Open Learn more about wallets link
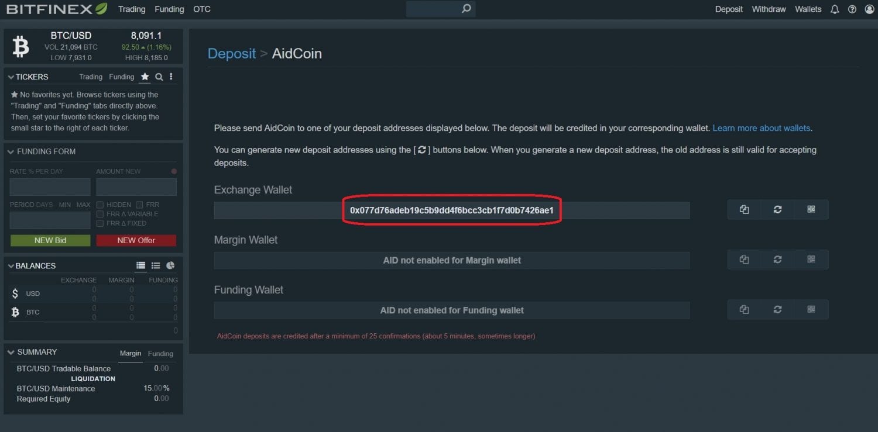The width and height of the screenshot is (878, 432). (x=762, y=128)
